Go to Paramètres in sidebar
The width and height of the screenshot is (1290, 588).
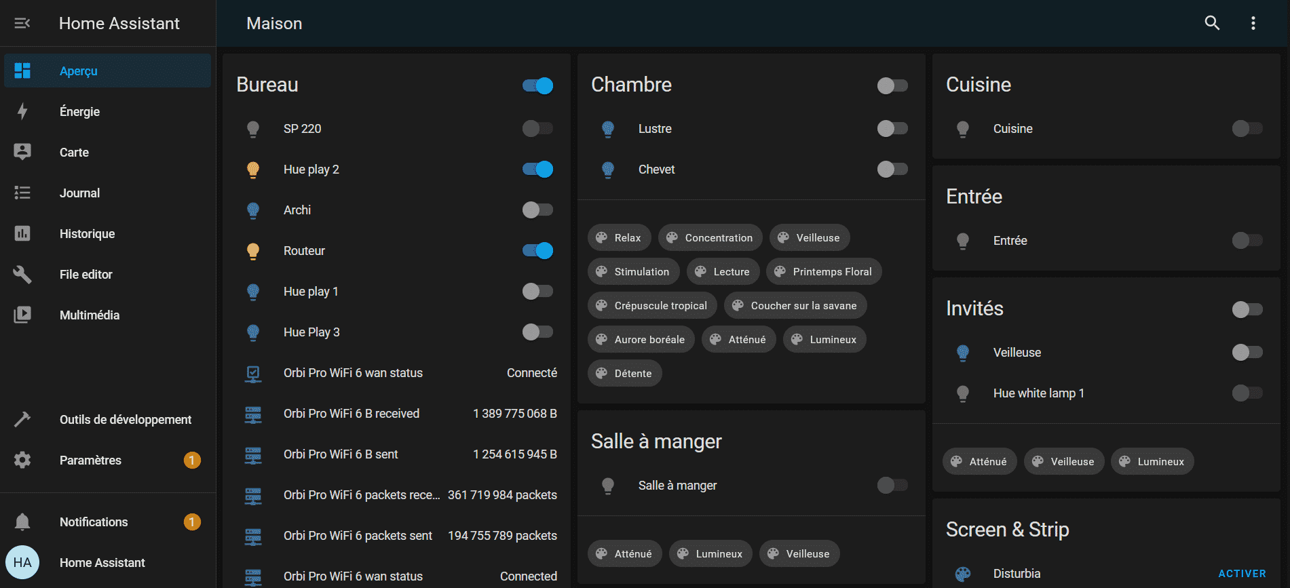[90, 460]
